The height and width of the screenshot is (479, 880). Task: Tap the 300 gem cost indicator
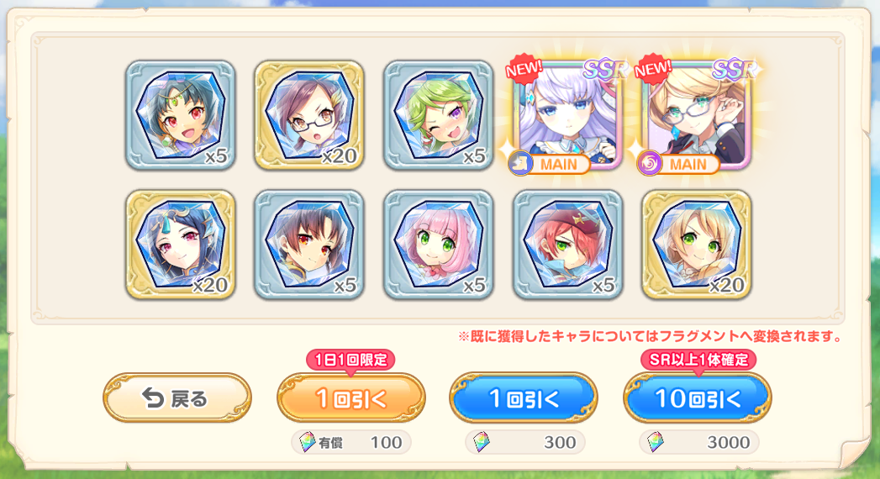pyautogui.click(x=525, y=443)
